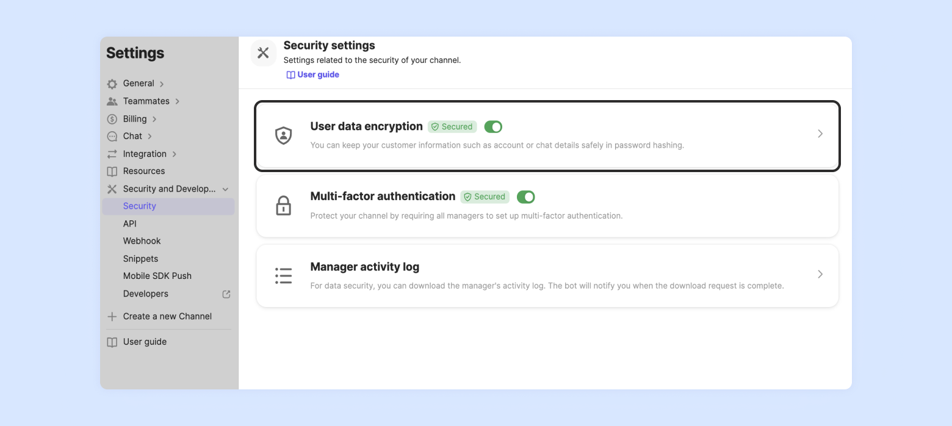Collapse the Security and Development section
Image resolution: width=952 pixels, height=426 pixels.
226,189
